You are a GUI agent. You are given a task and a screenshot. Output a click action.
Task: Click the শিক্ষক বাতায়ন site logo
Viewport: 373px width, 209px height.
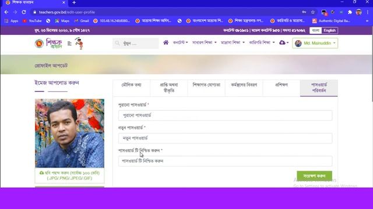[x=48, y=44]
